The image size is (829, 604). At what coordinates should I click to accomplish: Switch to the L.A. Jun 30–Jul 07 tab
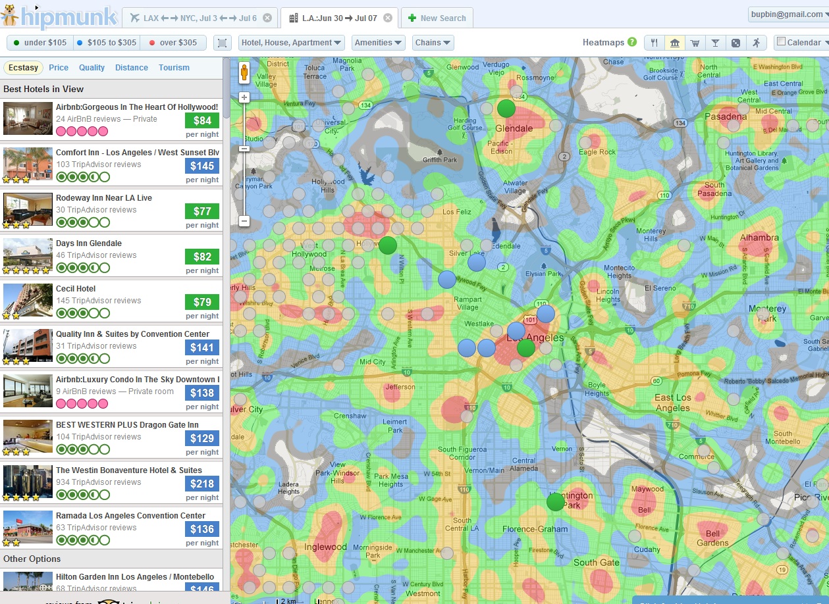(340, 18)
